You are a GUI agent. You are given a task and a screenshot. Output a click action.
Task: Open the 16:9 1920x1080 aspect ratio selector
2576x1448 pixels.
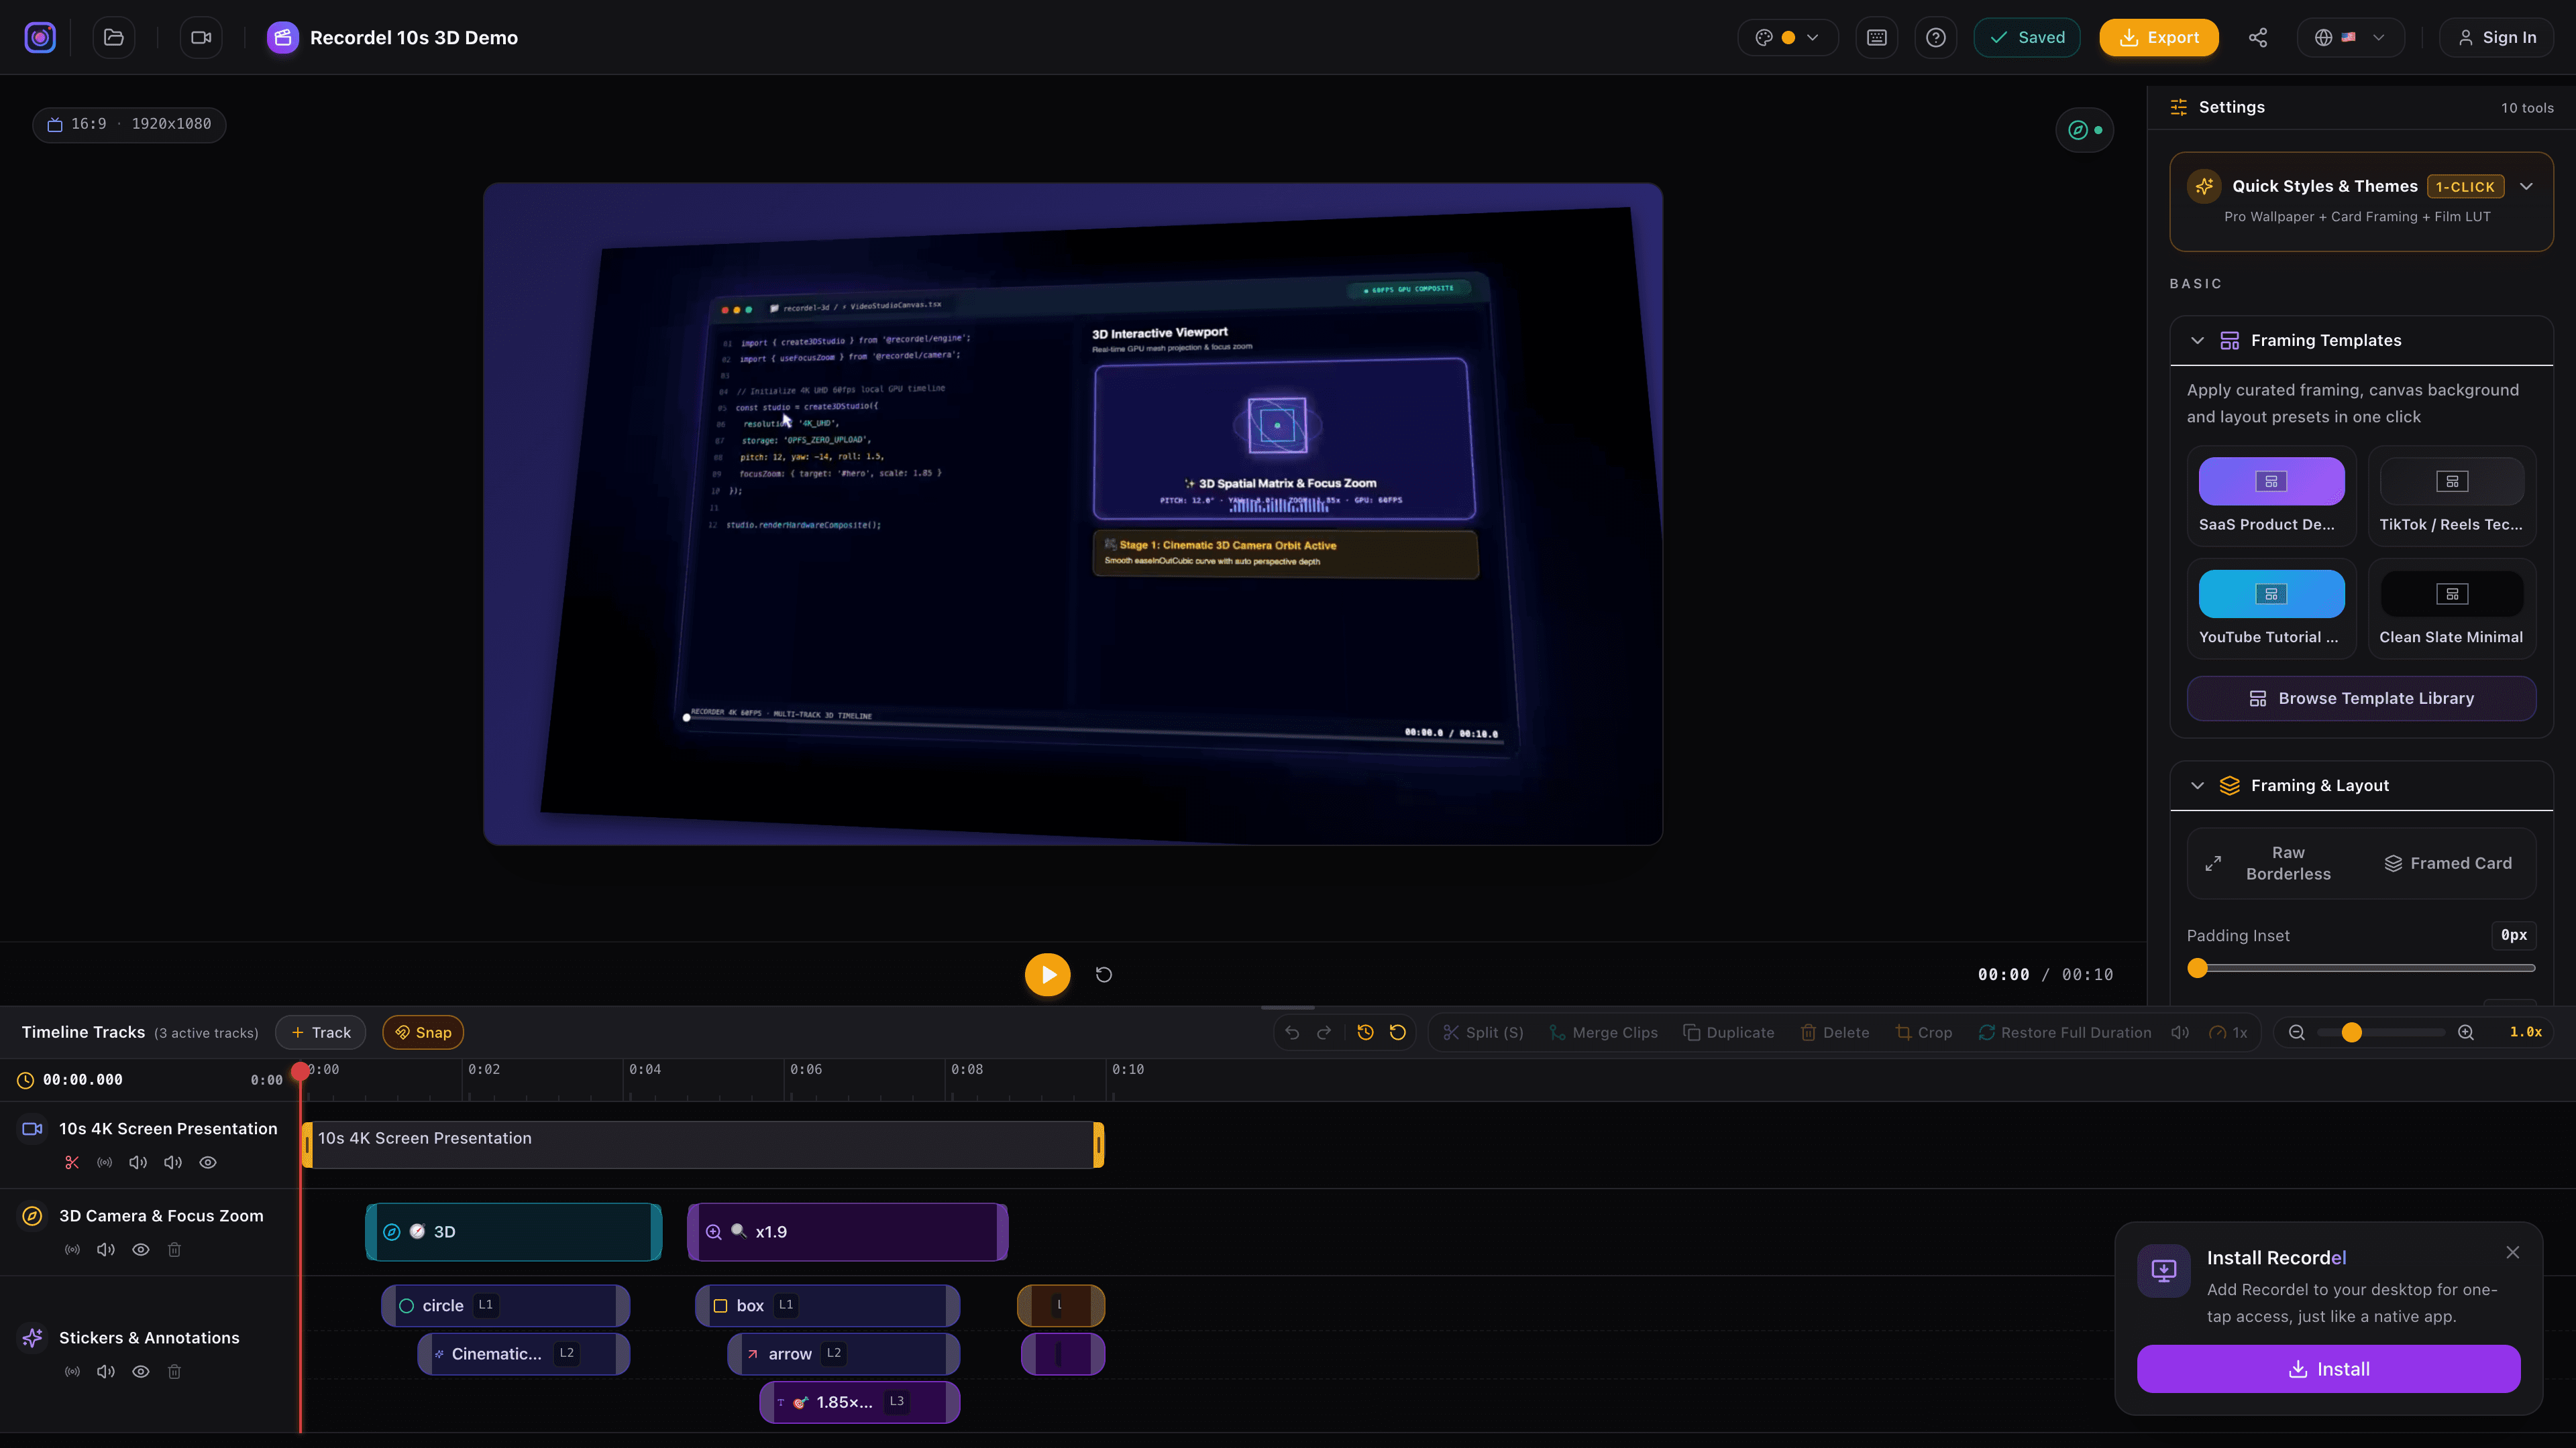(x=130, y=124)
